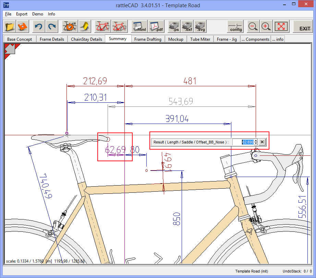
Task: Open the File menu
Action: point(8,14)
